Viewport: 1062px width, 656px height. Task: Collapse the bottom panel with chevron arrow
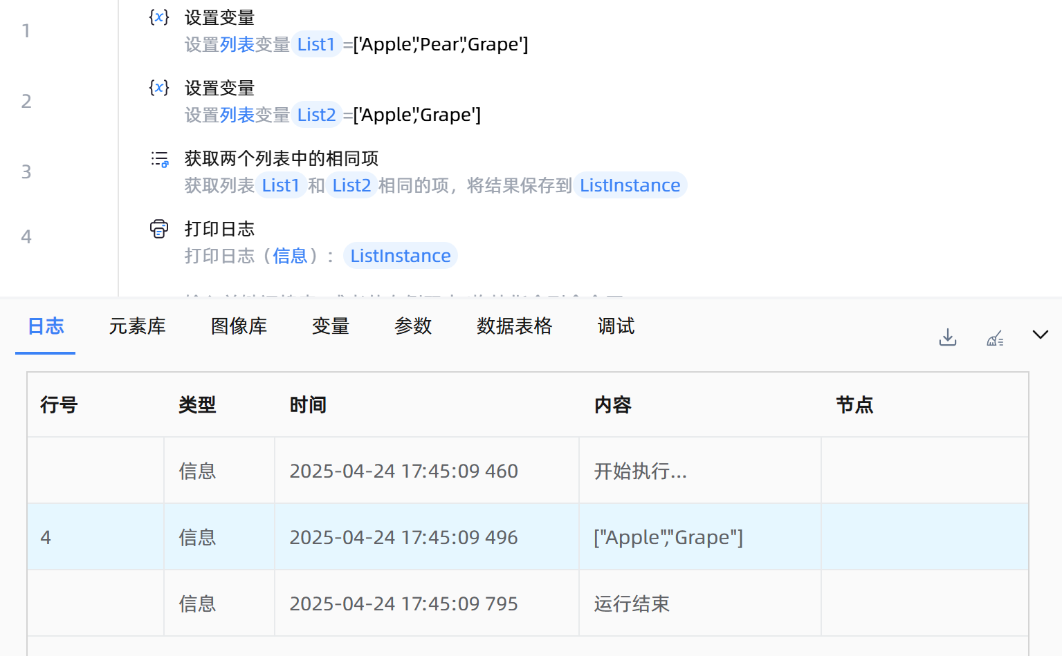click(x=1040, y=335)
